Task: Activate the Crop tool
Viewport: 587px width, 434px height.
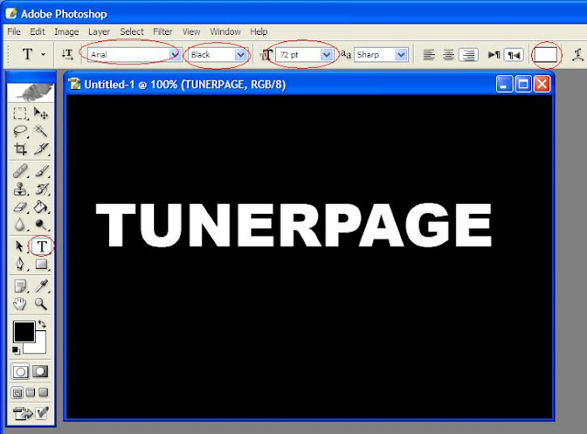Action: (20, 149)
